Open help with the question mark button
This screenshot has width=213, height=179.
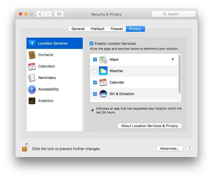(x=189, y=149)
